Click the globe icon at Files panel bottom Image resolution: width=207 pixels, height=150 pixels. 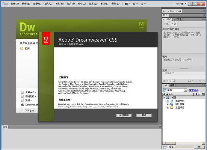click(164, 147)
